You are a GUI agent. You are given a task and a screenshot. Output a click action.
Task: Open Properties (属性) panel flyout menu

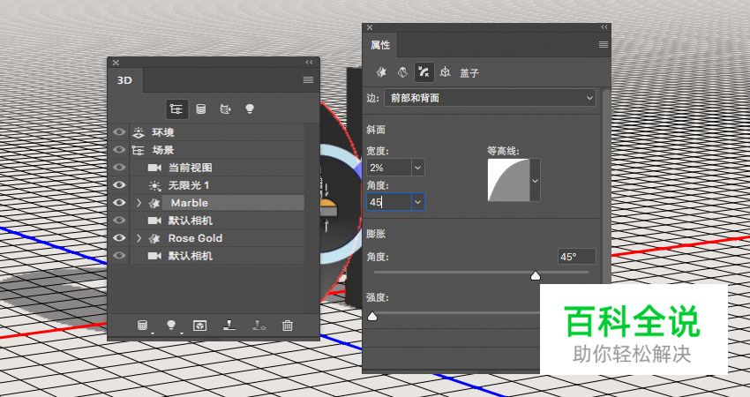click(x=604, y=44)
